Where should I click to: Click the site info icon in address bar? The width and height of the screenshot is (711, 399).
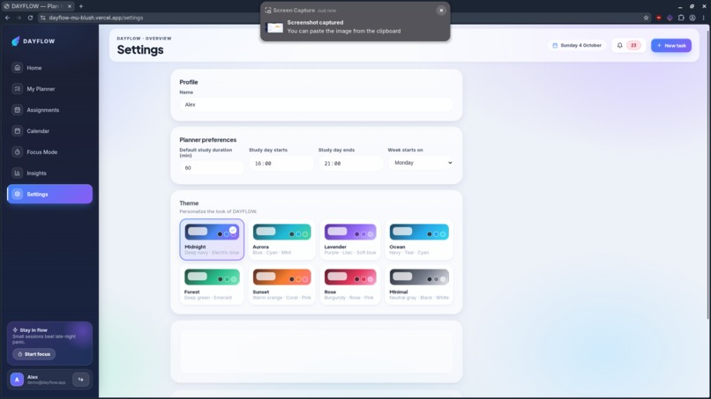pos(42,18)
